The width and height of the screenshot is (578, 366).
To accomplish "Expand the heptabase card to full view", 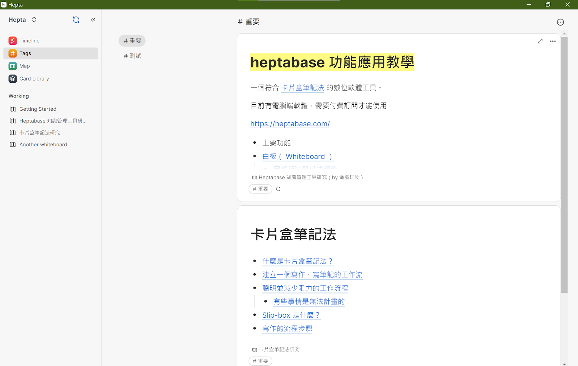I will (540, 41).
